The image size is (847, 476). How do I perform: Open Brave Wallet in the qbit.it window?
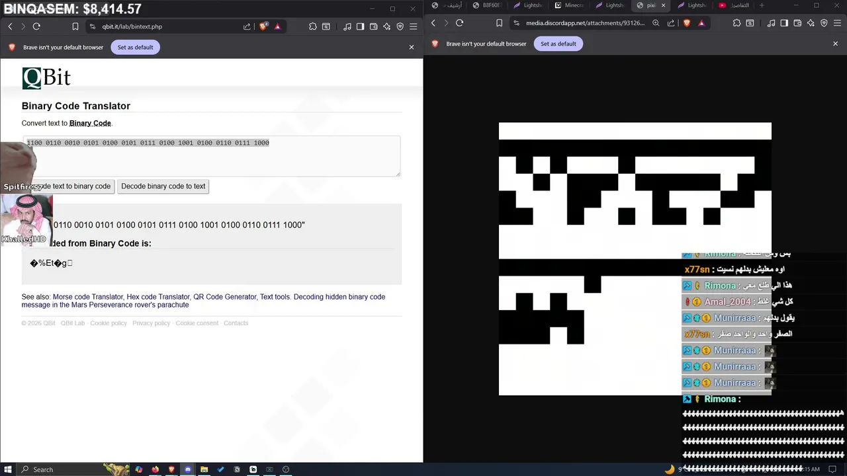click(x=373, y=26)
